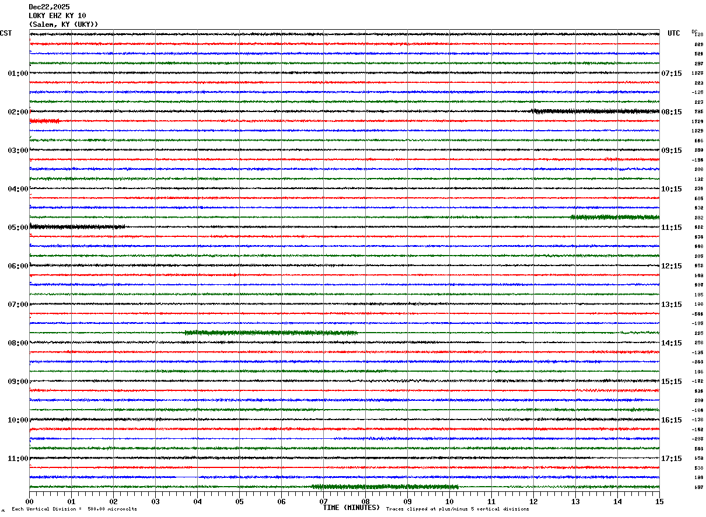Click the CST timezone label
The height and width of the screenshot is (517, 706).
tap(6, 33)
